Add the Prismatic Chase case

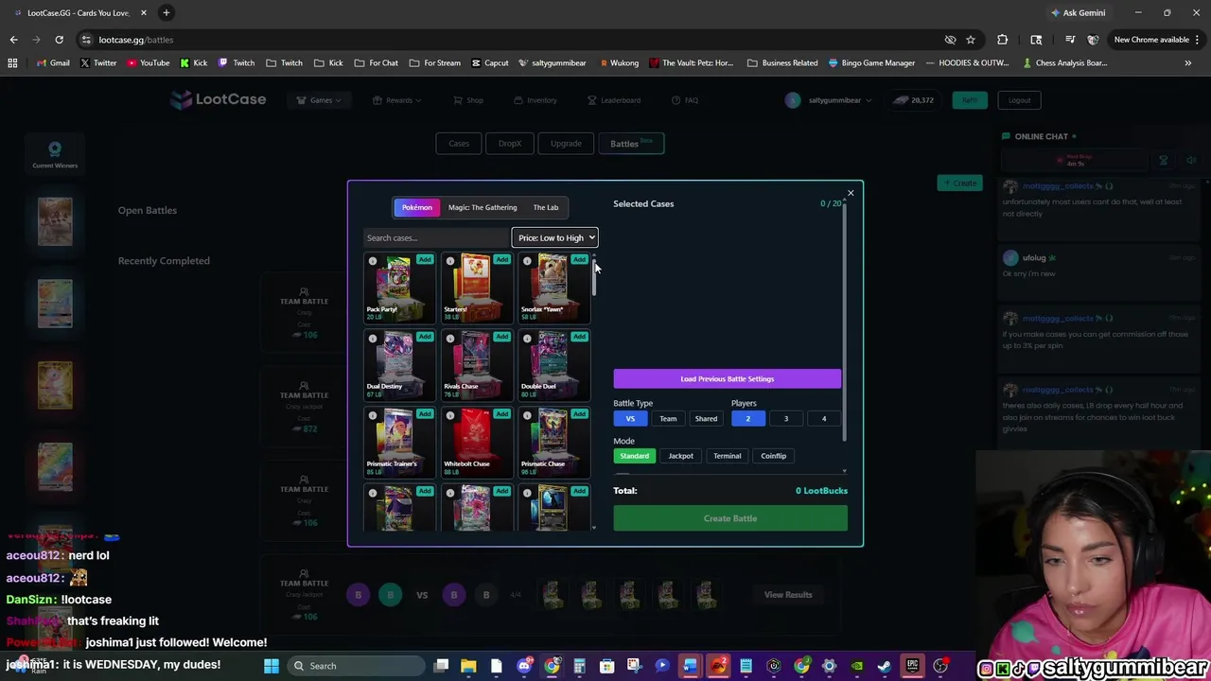pos(579,414)
